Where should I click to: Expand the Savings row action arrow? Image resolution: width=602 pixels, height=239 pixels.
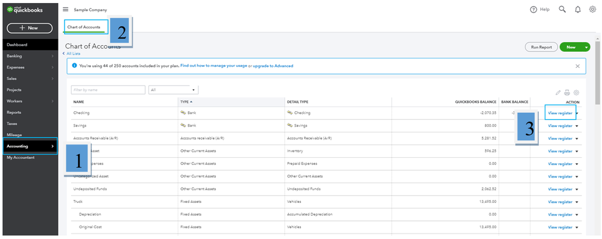pyautogui.click(x=577, y=126)
